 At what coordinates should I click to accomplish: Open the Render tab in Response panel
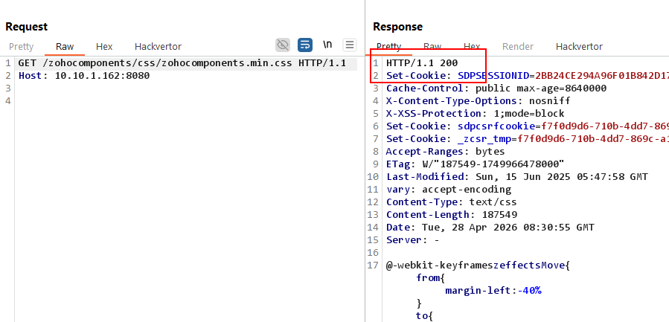tap(517, 47)
